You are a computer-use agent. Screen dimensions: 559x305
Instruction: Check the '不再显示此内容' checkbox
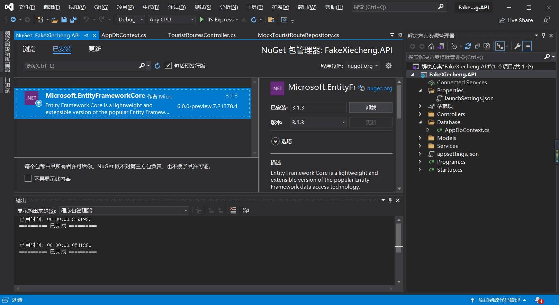[28, 178]
